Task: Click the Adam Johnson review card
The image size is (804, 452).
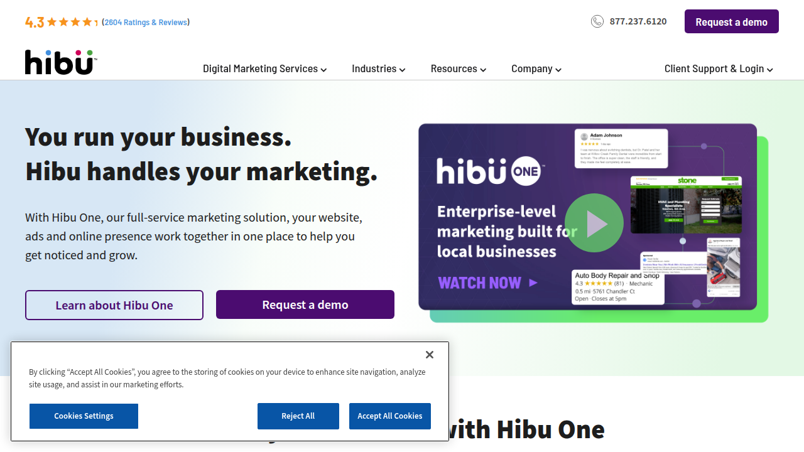Action: [621, 149]
